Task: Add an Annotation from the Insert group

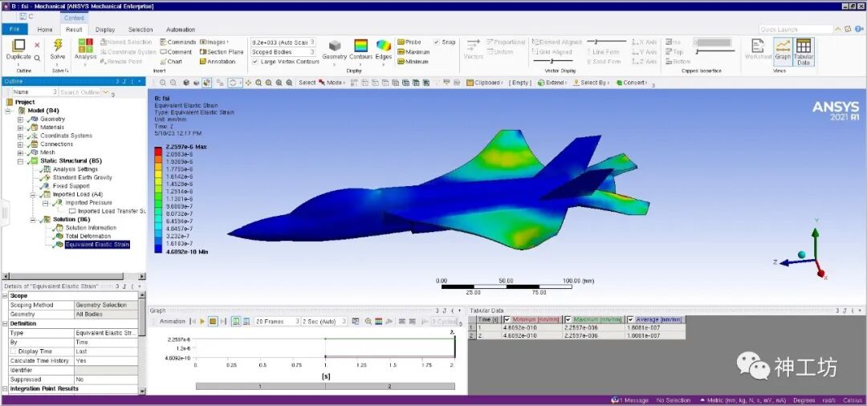Action: [x=218, y=62]
